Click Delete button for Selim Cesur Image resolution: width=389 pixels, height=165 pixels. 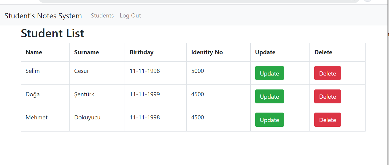(328, 73)
